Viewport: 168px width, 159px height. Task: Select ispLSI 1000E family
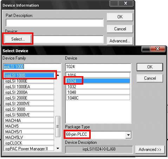click(x=29, y=81)
